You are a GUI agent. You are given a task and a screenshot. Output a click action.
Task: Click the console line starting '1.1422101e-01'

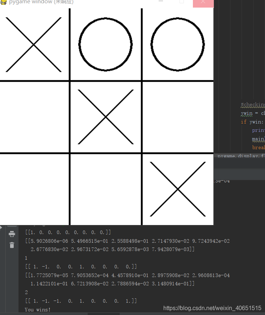(x=112, y=284)
